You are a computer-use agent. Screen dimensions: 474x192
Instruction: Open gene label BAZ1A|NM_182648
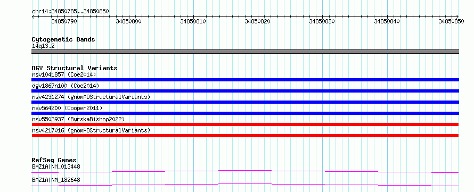(56, 180)
